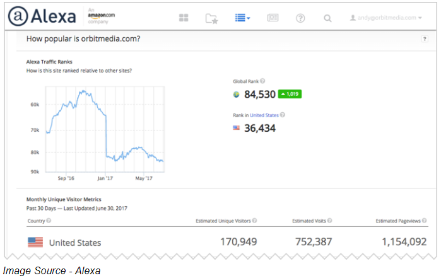
Task: Click the 90k y-axis label
Action: click(35, 171)
